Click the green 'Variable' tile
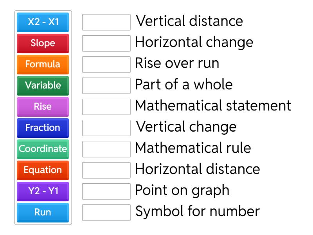The height and width of the screenshot is (235, 313). [x=43, y=86]
